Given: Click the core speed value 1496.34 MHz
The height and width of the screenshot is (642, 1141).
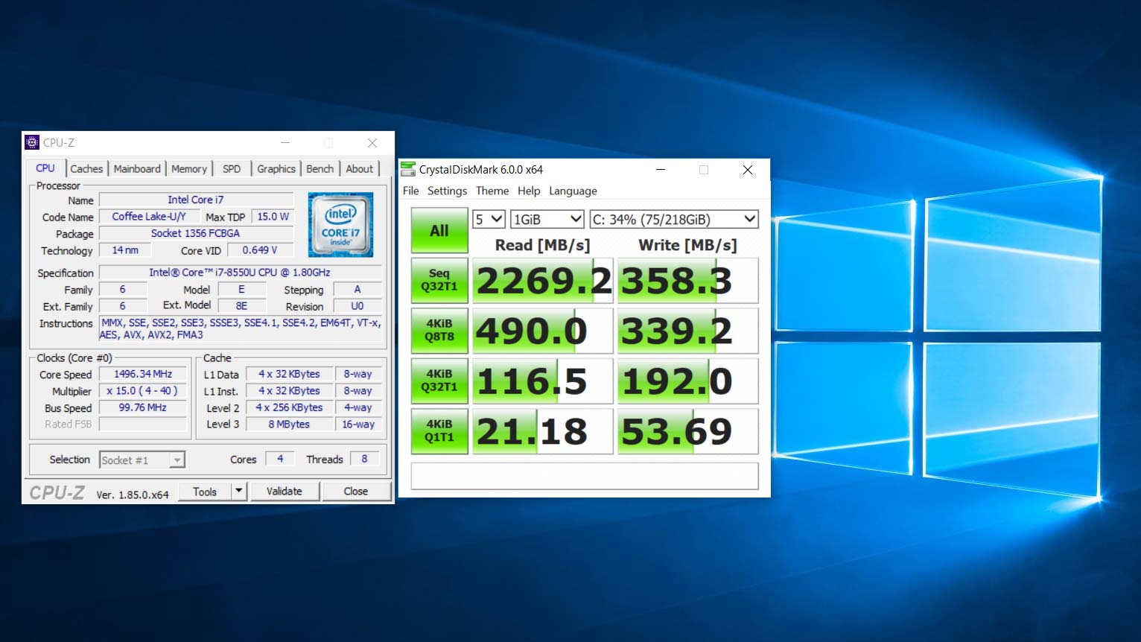Looking at the screenshot, I should [143, 374].
